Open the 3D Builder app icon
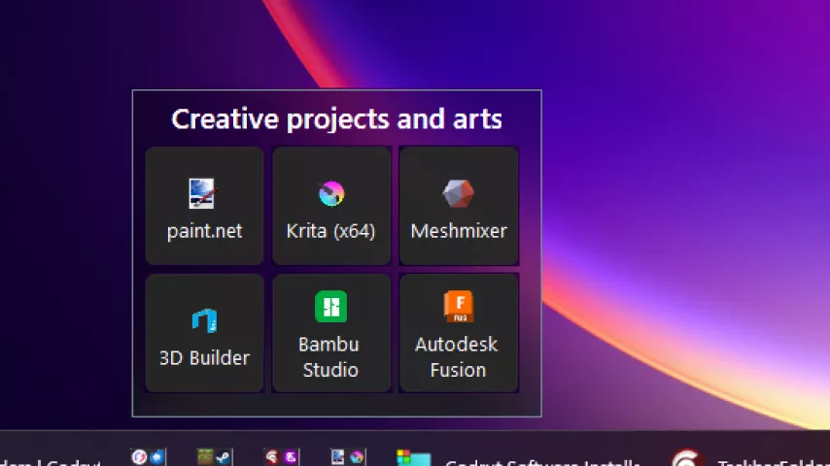Screen dimensions: 830x466 point(204,320)
